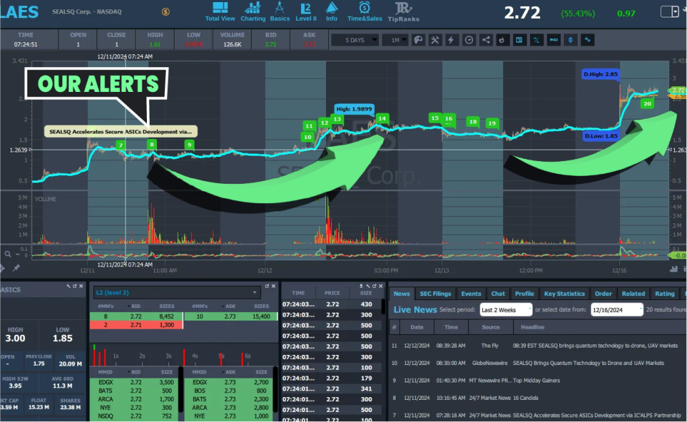Switch to the Key Statistics tab
This screenshot has height=422, width=687.
564,294
